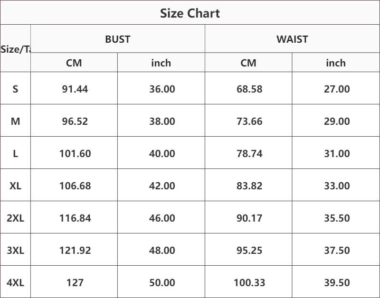Select the 78.74 waist CM cell
Image resolution: width=380 pixels, height=298 pixels.
point(249,153)
